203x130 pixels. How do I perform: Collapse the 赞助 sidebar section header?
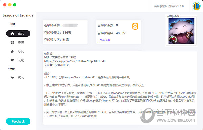click(12, 69)
